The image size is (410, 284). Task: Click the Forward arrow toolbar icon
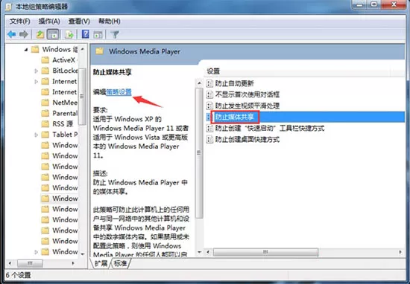[x=24, y=34]
